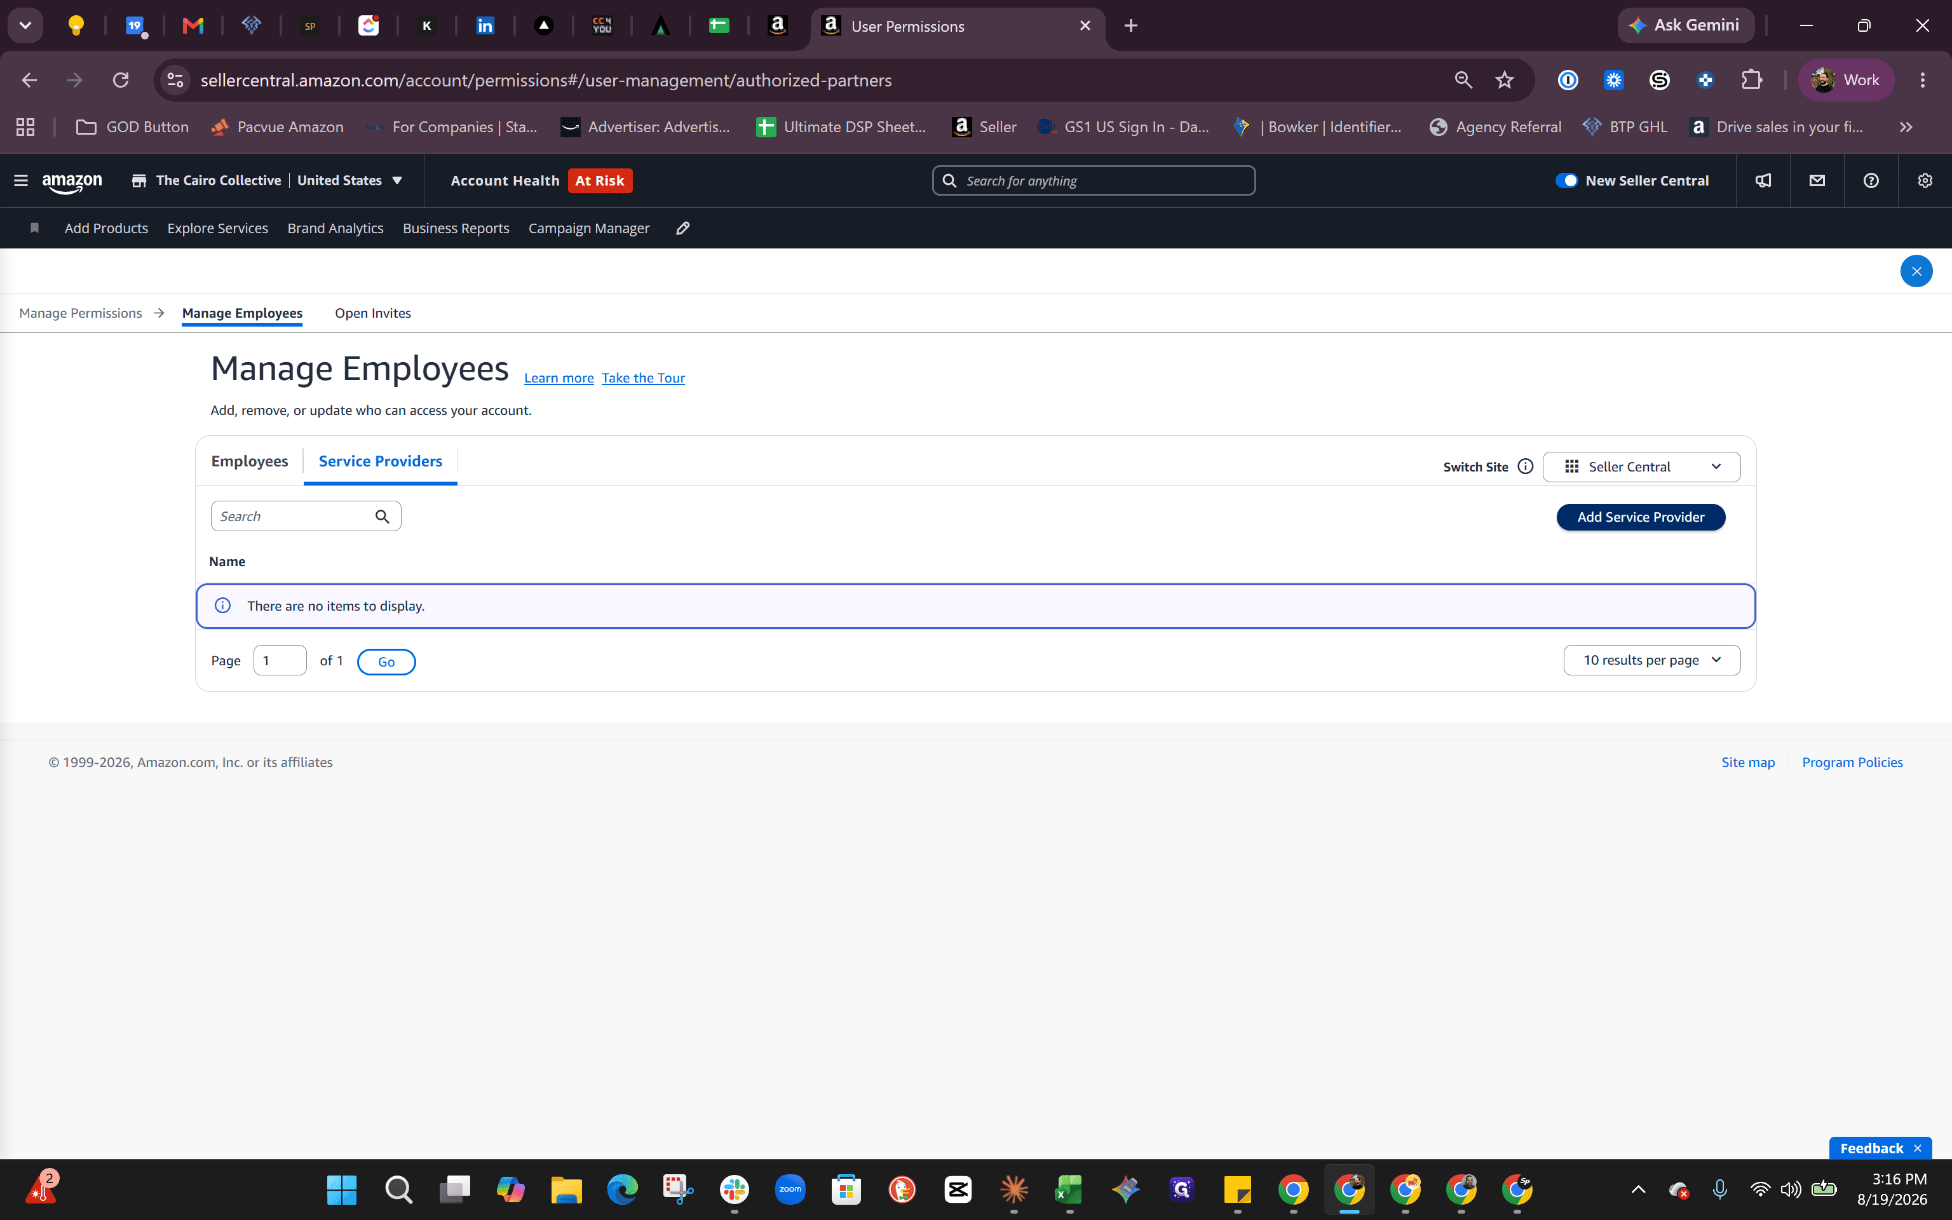Open the tab search dropdown arrow
This screenshot has height=1220, width=1952.
click(x=25, y=26)
